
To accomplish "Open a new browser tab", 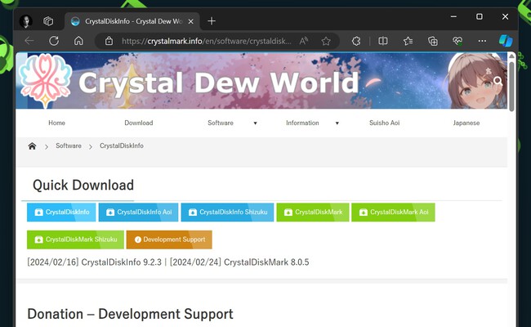I will (212, 21).
